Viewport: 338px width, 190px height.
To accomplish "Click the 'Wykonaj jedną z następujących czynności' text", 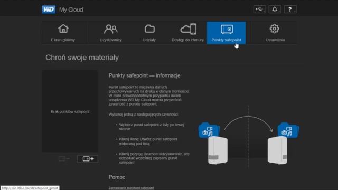I will click(143, 115).
